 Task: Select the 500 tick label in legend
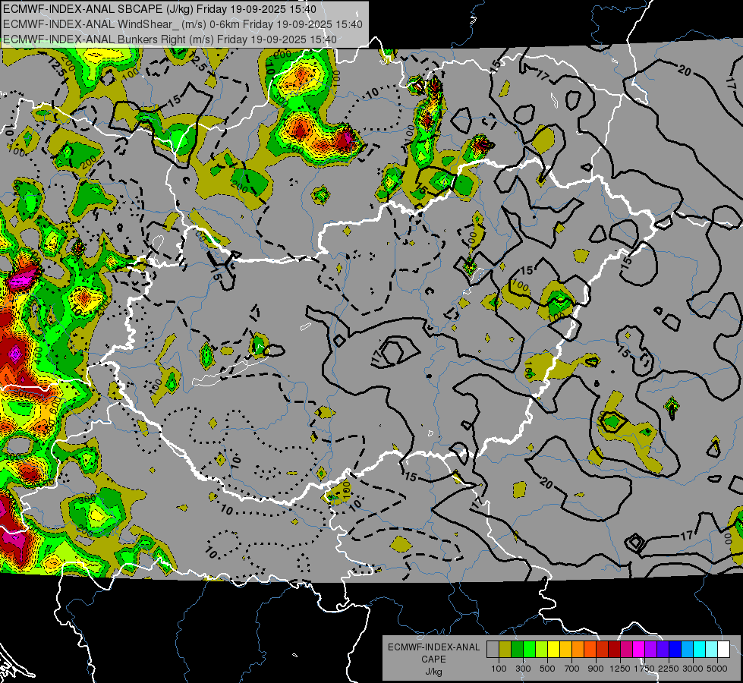click(547, 669)
